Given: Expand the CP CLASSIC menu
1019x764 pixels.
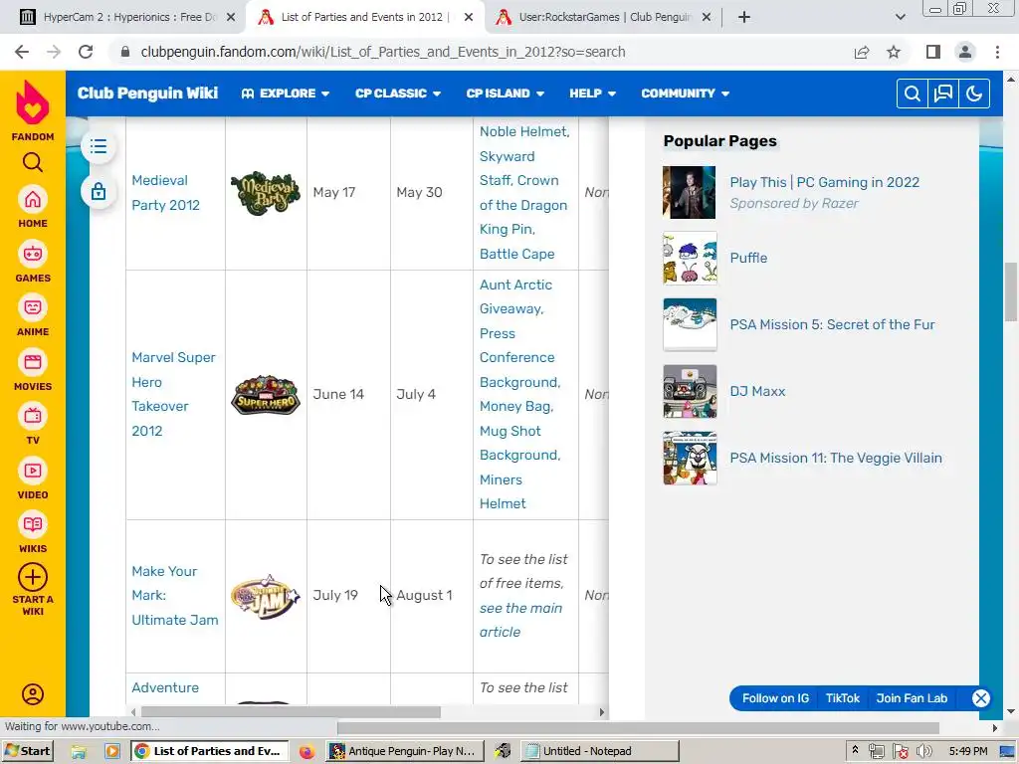Looking at the screenshot, I should [x=398, y=94].
